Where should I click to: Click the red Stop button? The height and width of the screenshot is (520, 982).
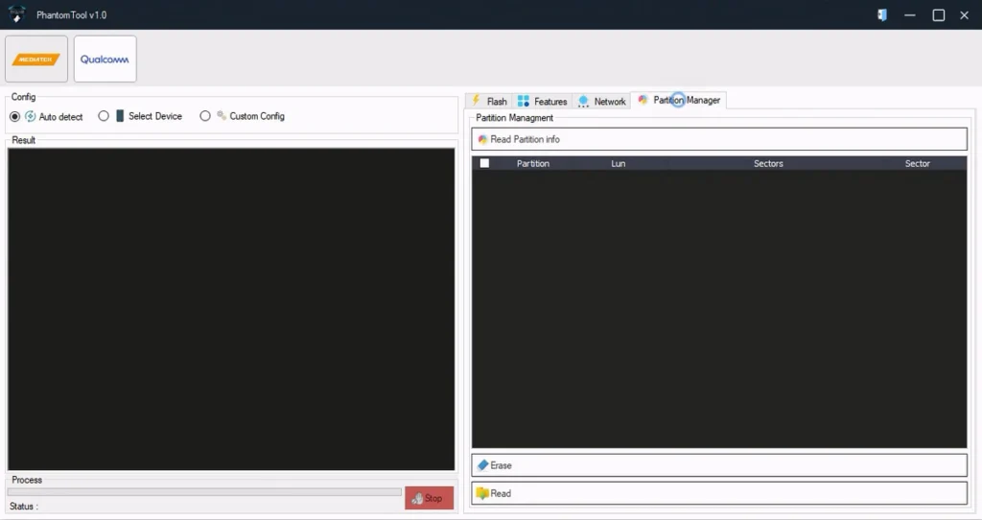click(429, 498)
